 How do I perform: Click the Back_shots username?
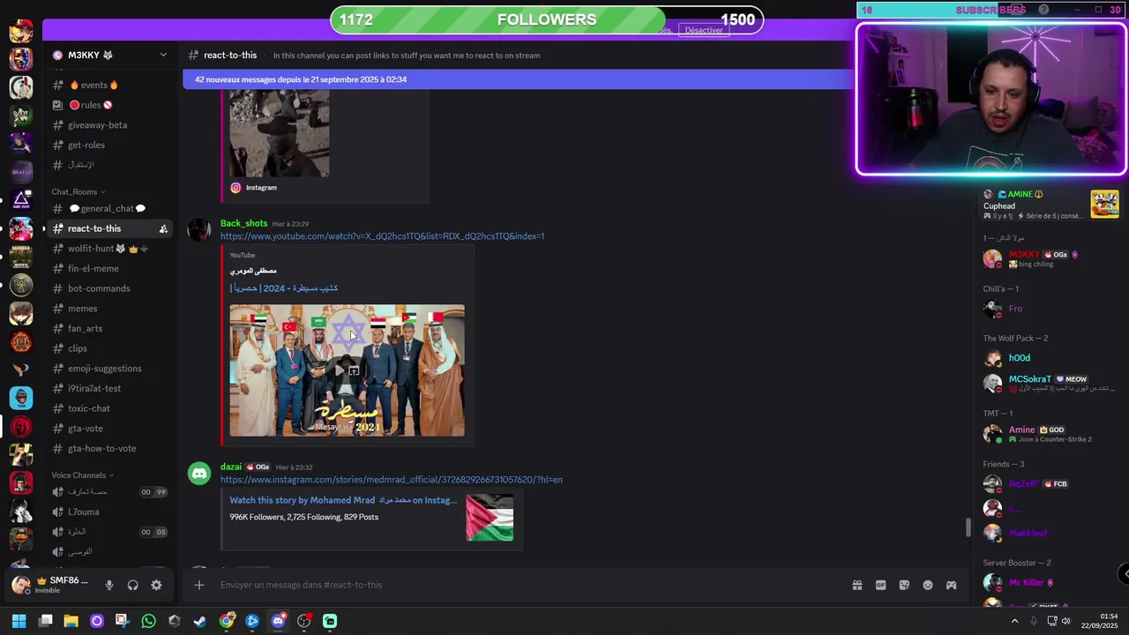[x=243, y=223]
